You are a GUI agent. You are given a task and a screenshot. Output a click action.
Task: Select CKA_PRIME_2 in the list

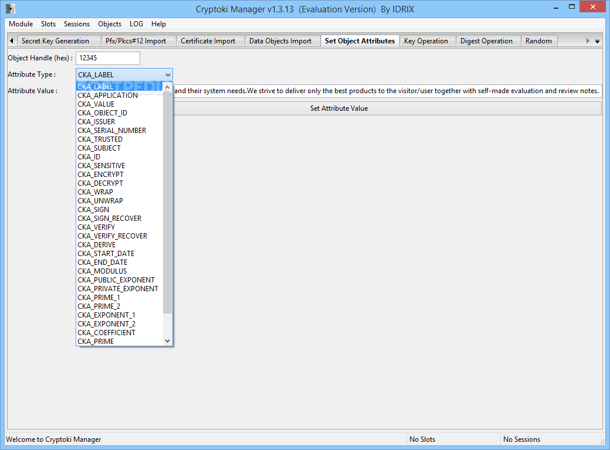[120, 306]
